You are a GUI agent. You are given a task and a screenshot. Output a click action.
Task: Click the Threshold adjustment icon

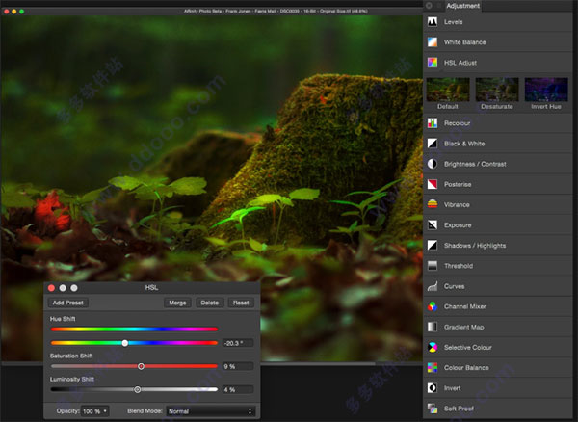[x=433, y=265]
